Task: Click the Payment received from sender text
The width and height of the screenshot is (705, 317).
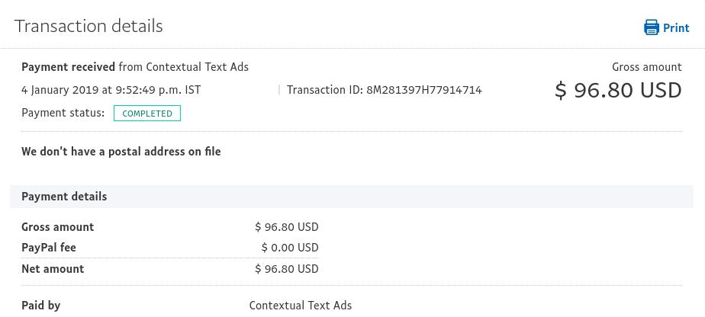Action: 135,67
